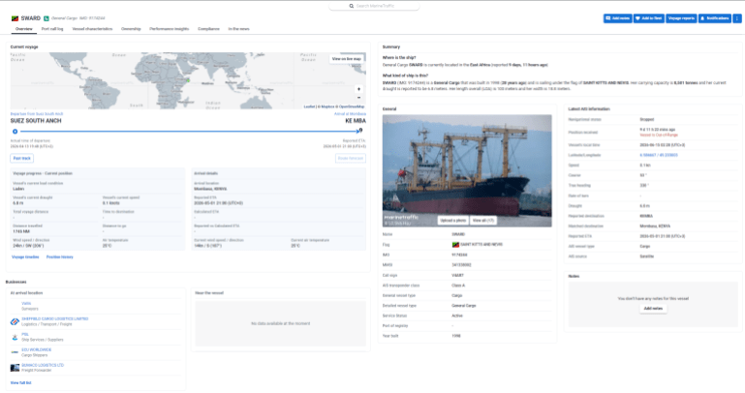Click the Stopped navigational status value
The width and height of the screenshot is (745, 393).
(646, 120)
